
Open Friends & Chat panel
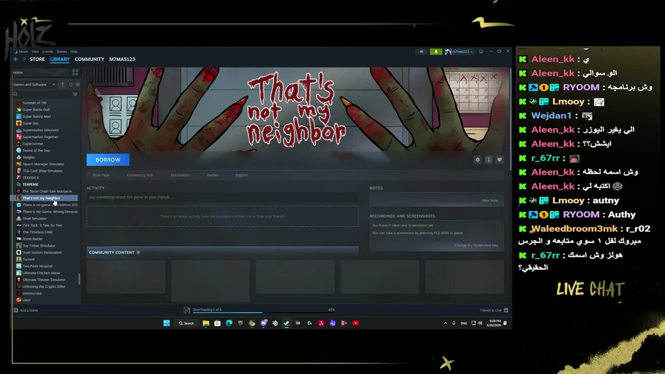tap(494, 311)
